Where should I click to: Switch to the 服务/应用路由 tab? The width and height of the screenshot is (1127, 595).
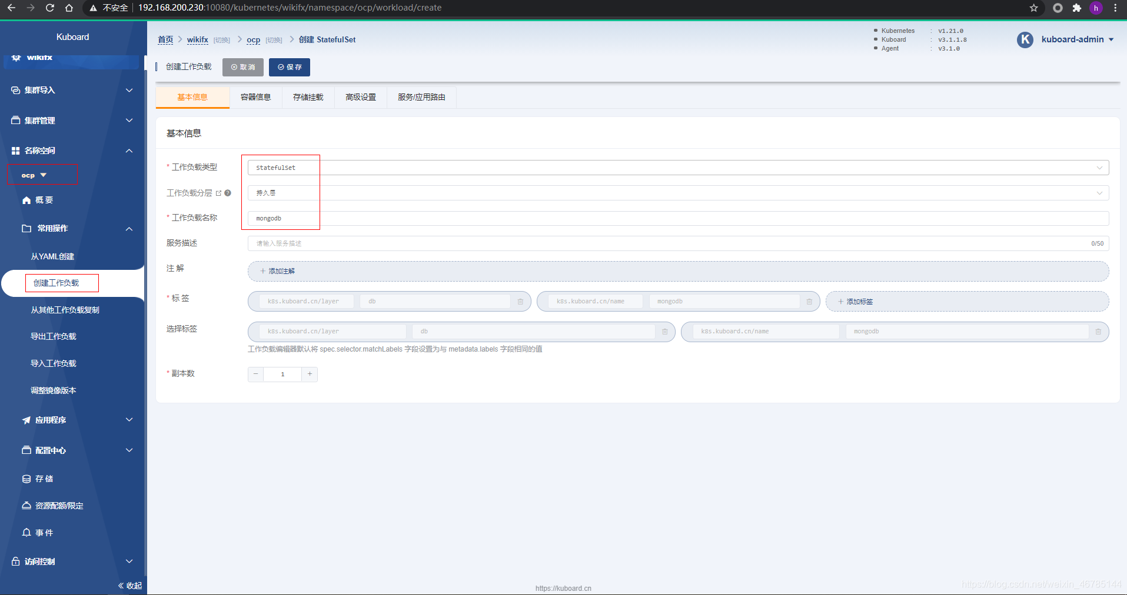coord(421,97)
